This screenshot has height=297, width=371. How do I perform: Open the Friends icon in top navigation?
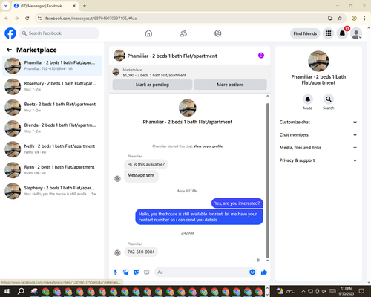(x=183, y=33)
